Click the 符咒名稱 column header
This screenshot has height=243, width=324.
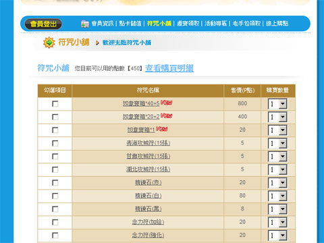pos(148,90)
